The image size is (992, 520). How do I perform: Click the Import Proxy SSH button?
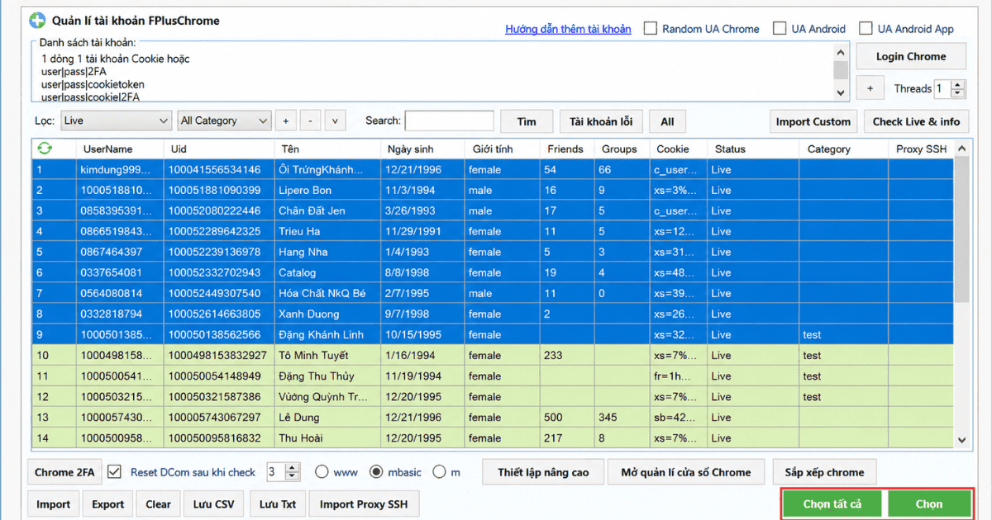(x=364, y=503)
